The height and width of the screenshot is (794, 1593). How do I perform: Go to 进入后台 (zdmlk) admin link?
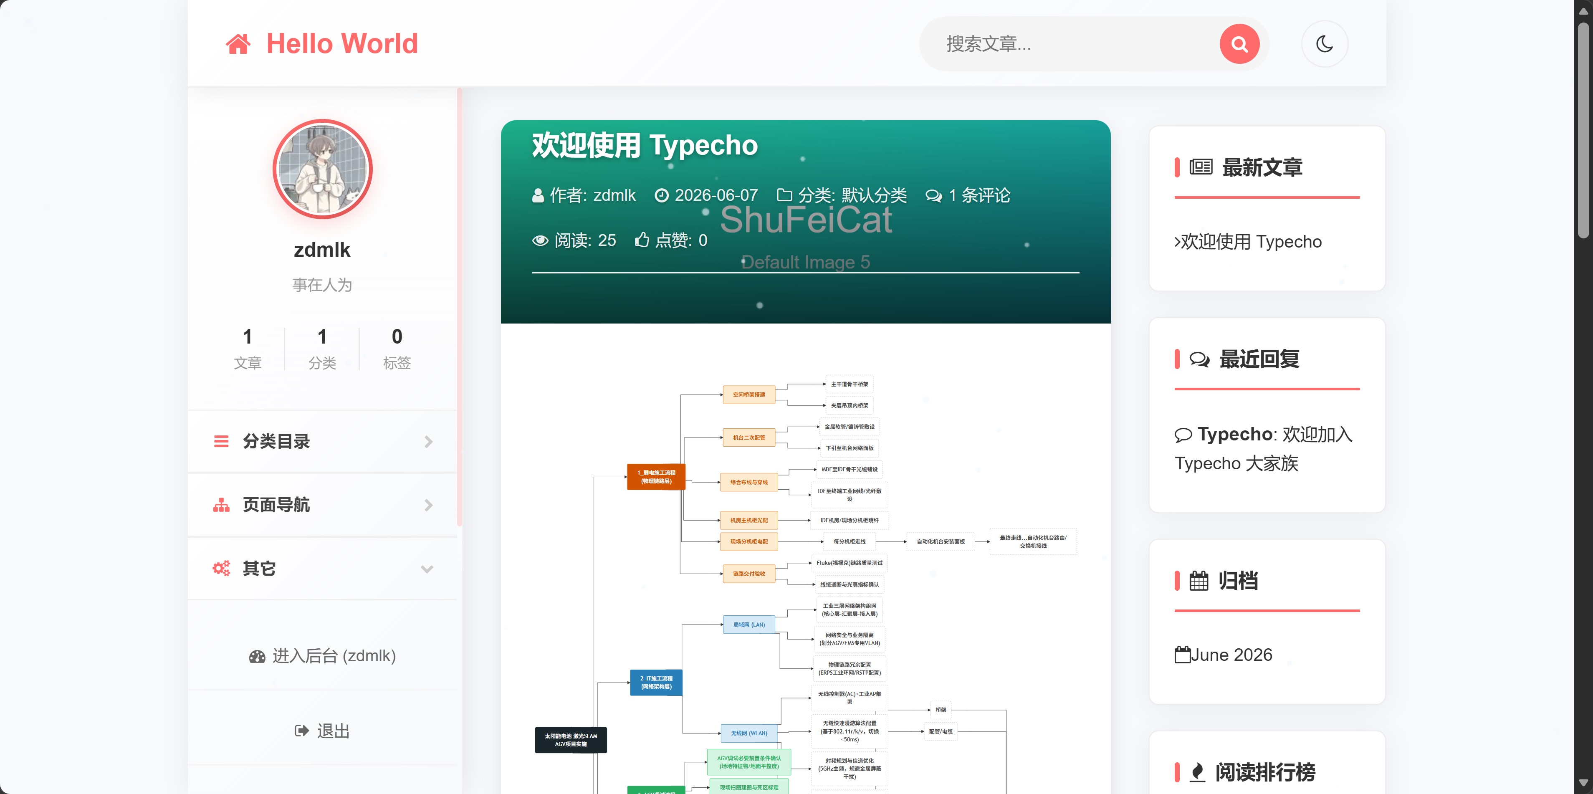322,655
